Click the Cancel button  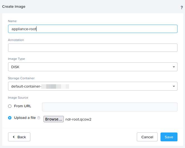pyautogui.click(x=147, y=137)
